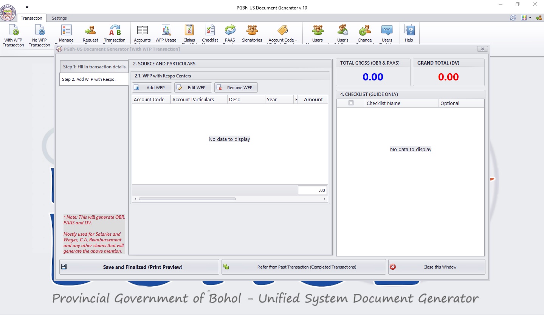Switch to the Settings ribbon tab
The height and width of the screenshot is (315, 544).
(x=59, y=18)
